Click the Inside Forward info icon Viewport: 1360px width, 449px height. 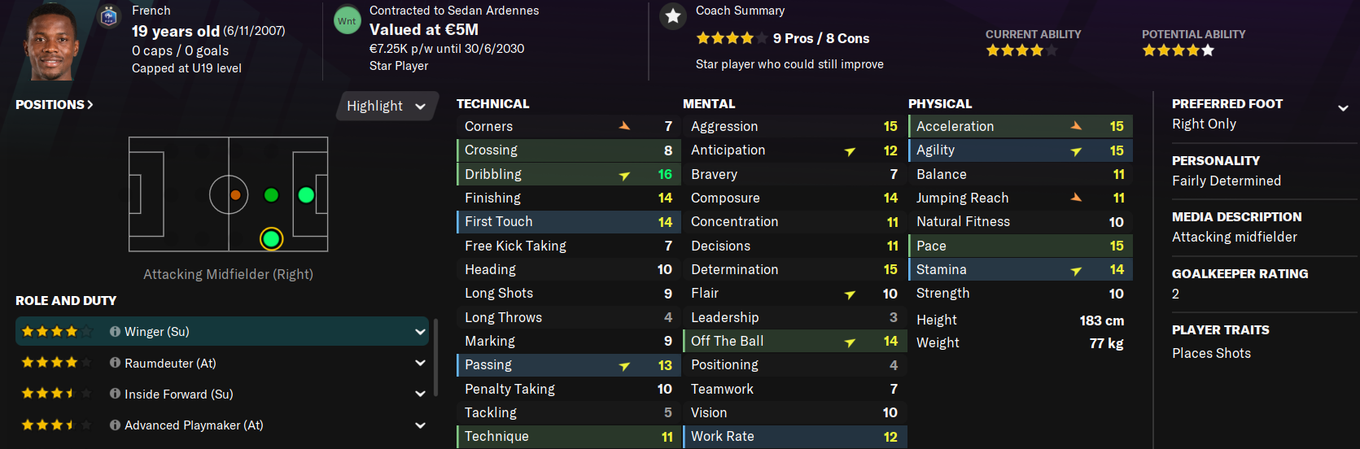click(116, 395)
